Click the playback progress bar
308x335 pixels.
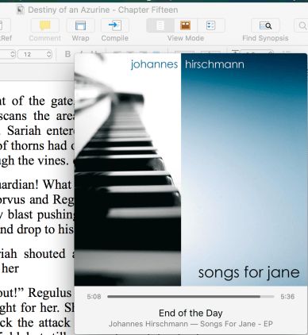click(x=191, y=297)
